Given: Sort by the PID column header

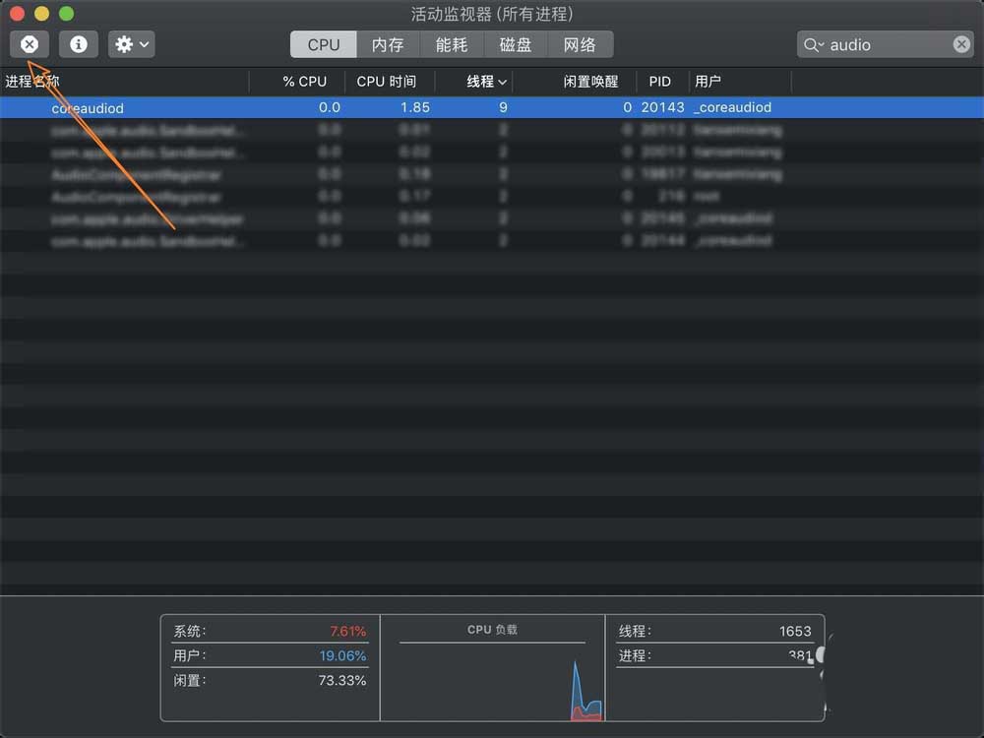Looking at the screenshot, I should (x=659, y=82).
